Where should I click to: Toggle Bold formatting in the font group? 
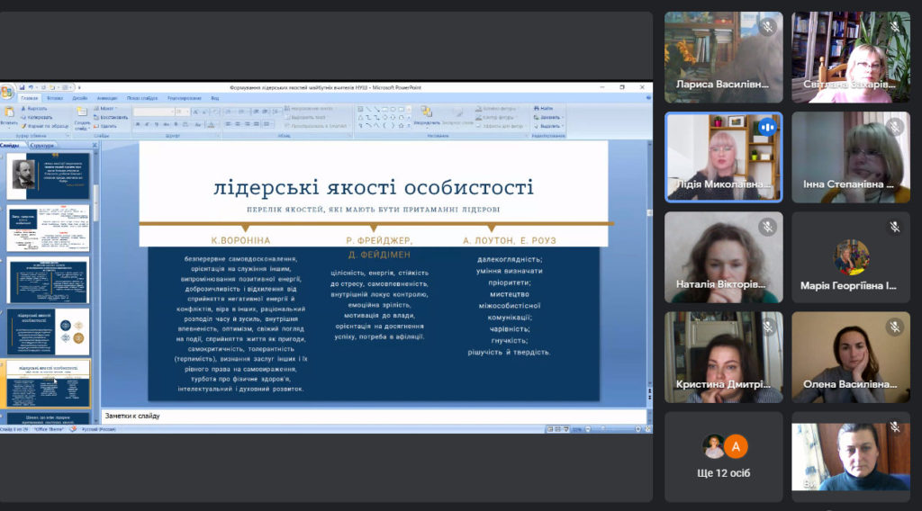pos(138,124)
